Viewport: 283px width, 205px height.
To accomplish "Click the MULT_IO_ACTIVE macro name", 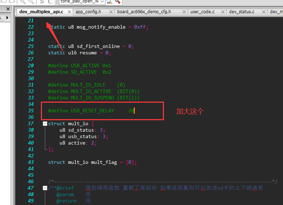I will [x=91, y=92].
